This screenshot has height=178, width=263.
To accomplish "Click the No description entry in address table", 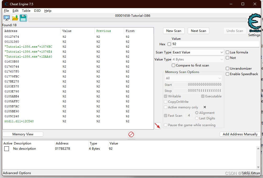I will pos(24,149).
